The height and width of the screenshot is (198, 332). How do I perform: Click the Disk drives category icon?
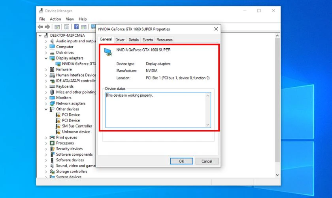point(52,53)
